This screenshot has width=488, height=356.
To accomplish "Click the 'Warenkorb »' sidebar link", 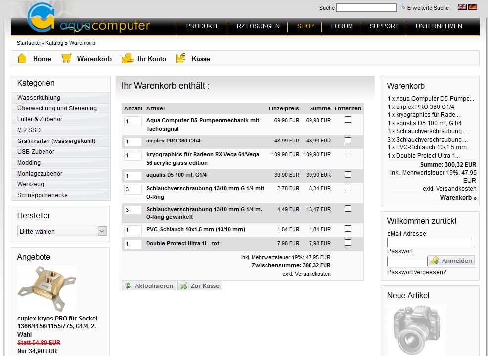I will tap(458, 198).
